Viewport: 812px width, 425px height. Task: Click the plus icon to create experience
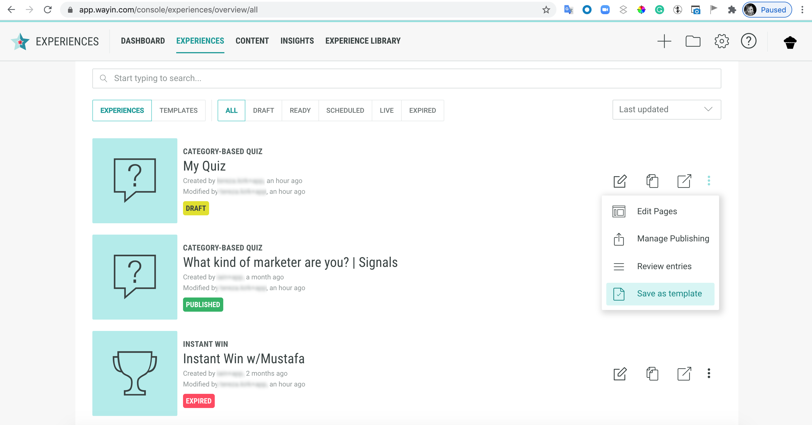tap(664, 41)
